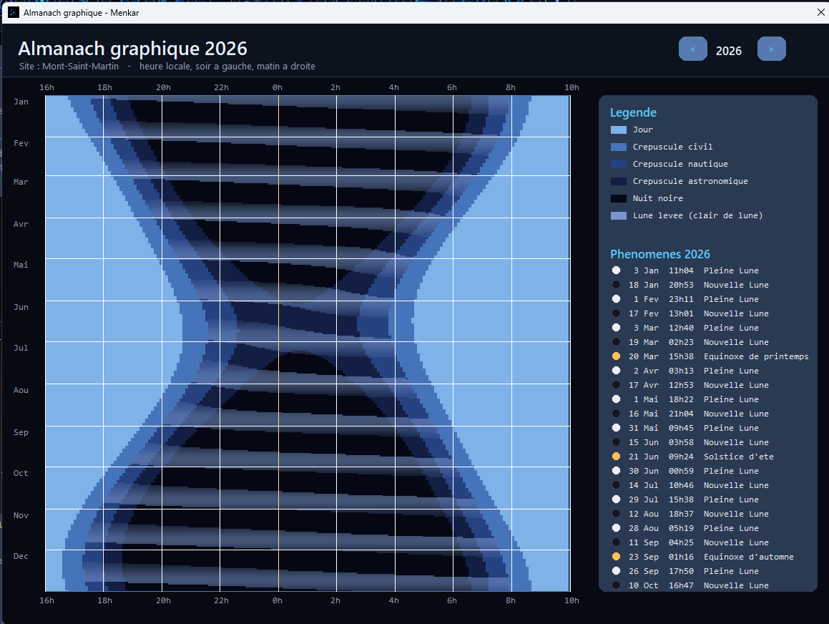The image size is (829, 624).
Task: Click the new moon icon for 17 Fev
Action: click(616, 313)
